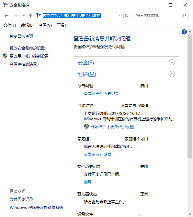Click scrollbar up arrow
193x217 pixels.
pyautogui.click(x=190, y=32)
